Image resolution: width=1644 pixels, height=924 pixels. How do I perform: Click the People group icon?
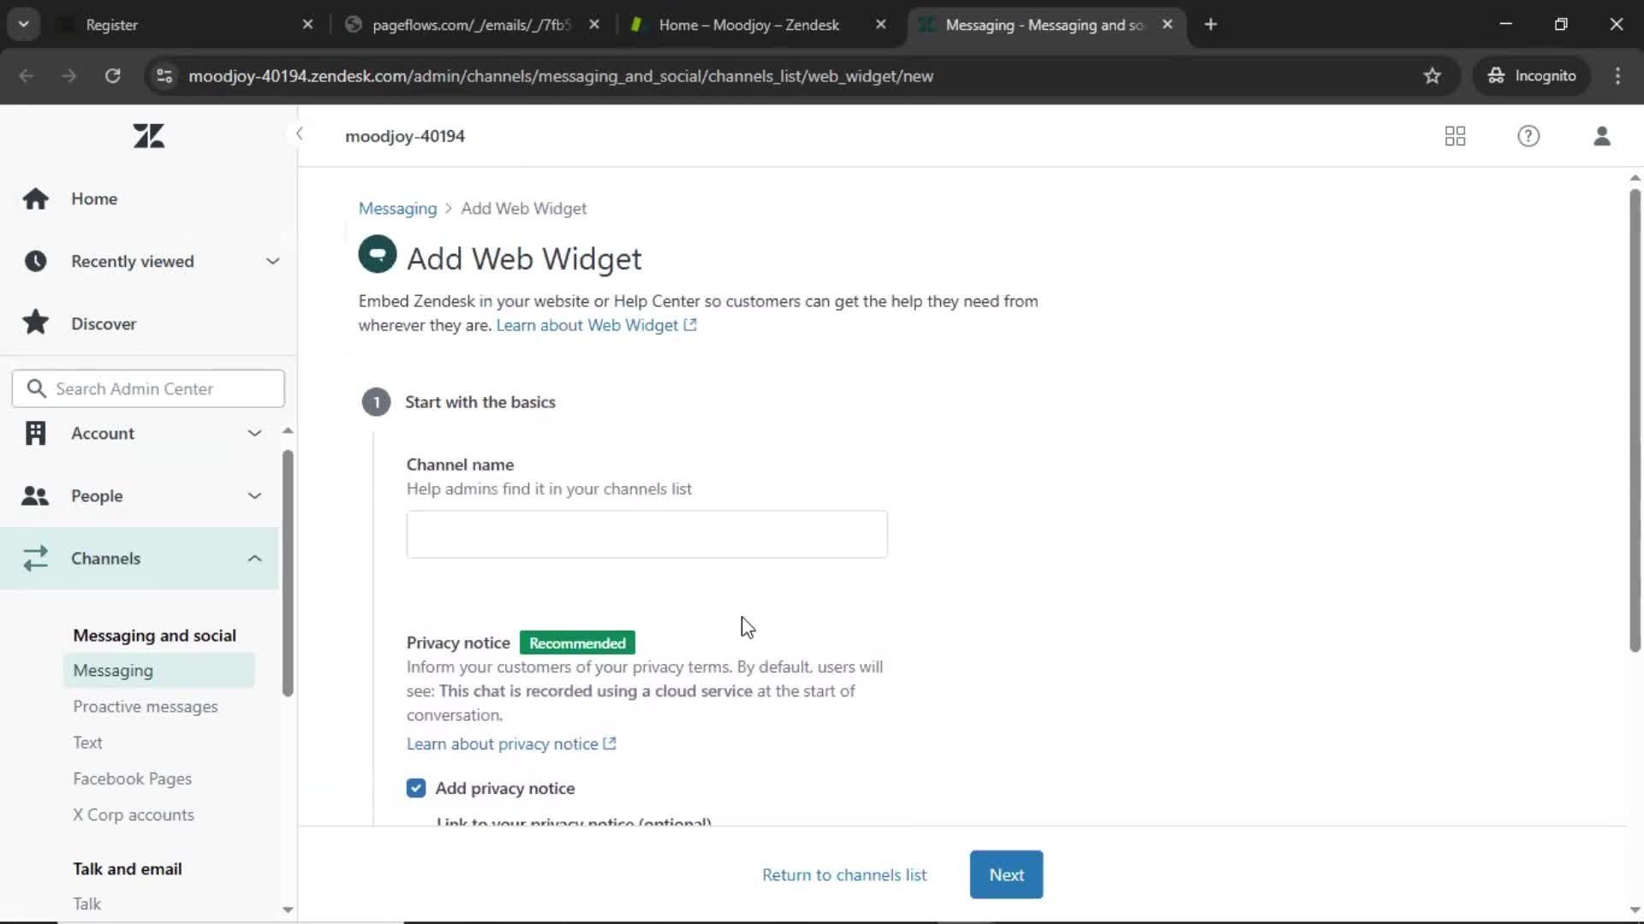click(35, 496)
